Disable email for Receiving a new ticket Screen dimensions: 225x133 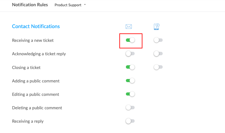[130, 40]
